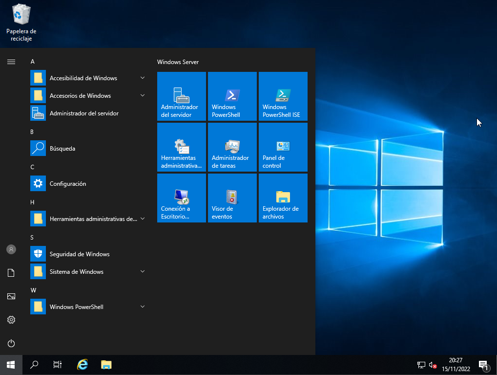The width and height of the screenshot is (497, 375).
Task: Open Documents from the Start sidebar
Action: coord(11,273)
